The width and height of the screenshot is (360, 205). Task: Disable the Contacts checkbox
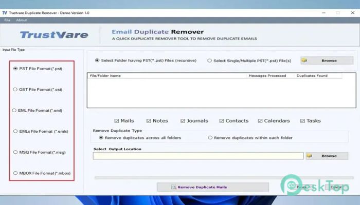[x=222, y=121]
